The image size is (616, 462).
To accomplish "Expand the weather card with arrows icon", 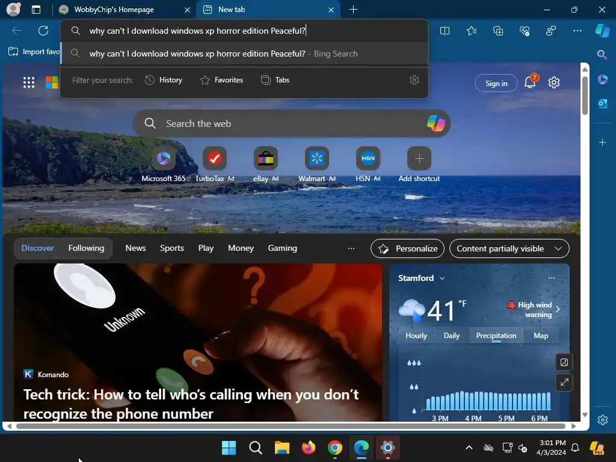I will point(564,382).
